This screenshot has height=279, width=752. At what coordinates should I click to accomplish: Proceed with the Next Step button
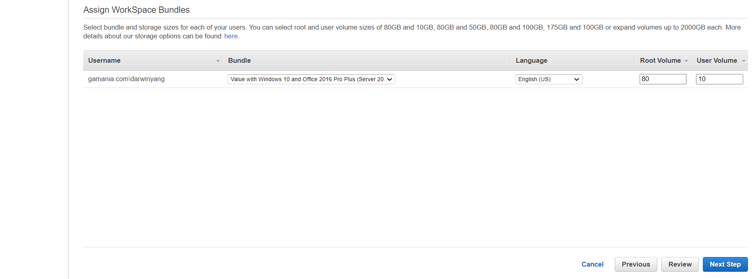click(x=725, y=264)
